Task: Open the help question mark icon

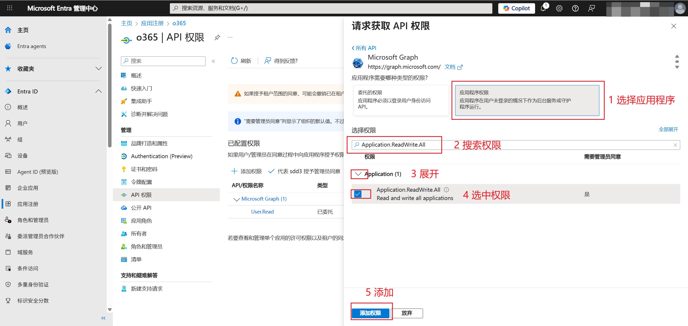Action: [x=575, y=8]
